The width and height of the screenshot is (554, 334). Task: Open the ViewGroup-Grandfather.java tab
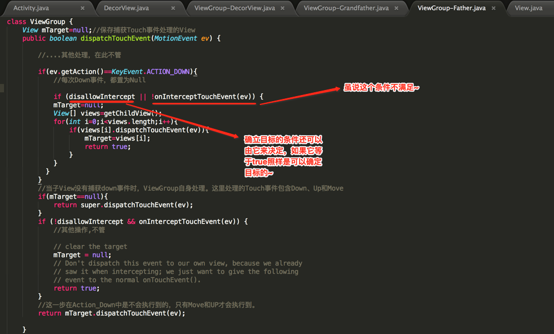click(346, 8)
